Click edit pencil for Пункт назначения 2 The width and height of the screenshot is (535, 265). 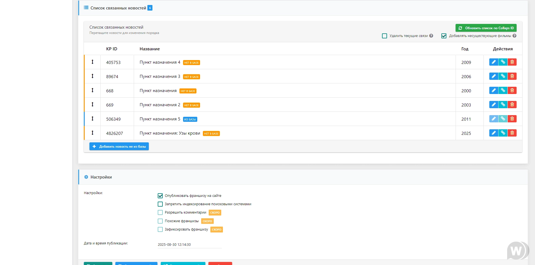click(493, 105)
